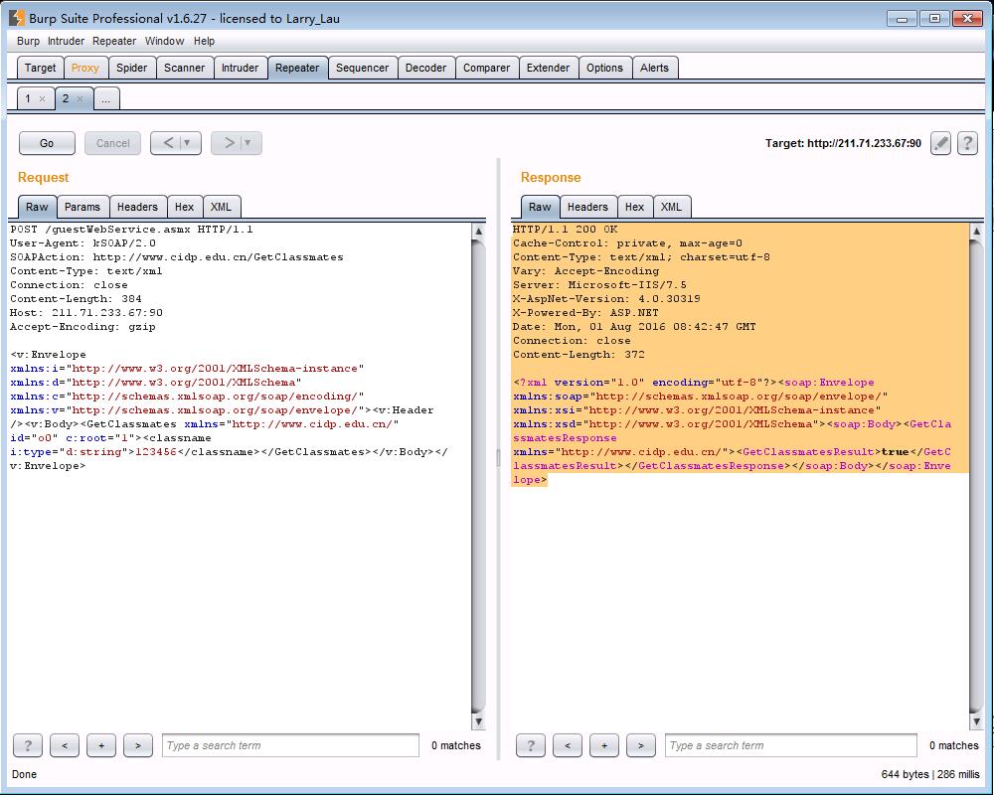Click the pencil icon to edit target
The height and width of the screenshot is (797, 994).
click(940, 143)
